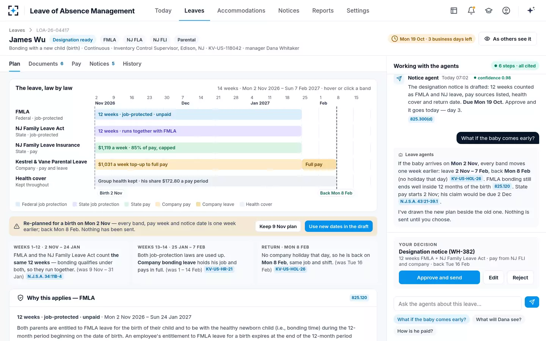Open the sparkle AI assistant icon

click(x=531, y=10)
